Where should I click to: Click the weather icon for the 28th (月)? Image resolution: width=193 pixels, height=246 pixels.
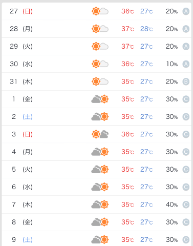100,29
